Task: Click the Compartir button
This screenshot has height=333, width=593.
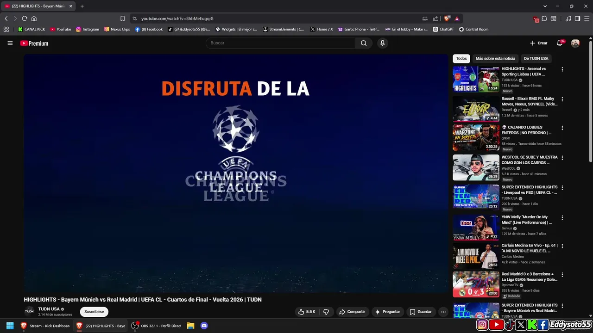Action: [352, 312]
